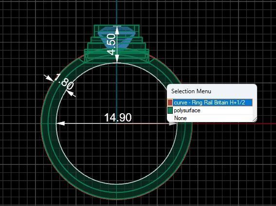Choose 'polysurface' in Selection Menu

pyautogui.click(x=210, y=110)
